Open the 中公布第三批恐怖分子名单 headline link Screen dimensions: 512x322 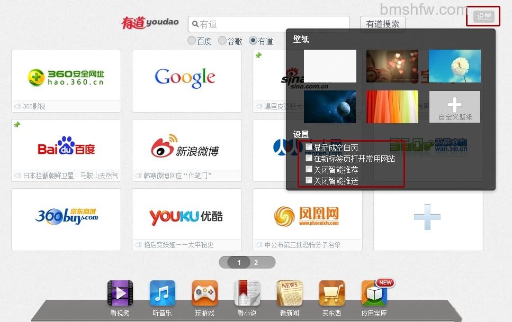point(302,245)
